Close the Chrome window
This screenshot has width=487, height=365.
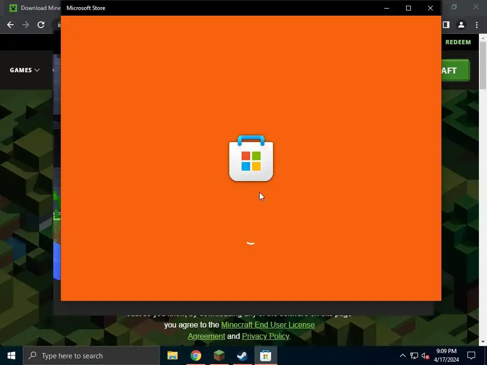(x=476, y=7)
